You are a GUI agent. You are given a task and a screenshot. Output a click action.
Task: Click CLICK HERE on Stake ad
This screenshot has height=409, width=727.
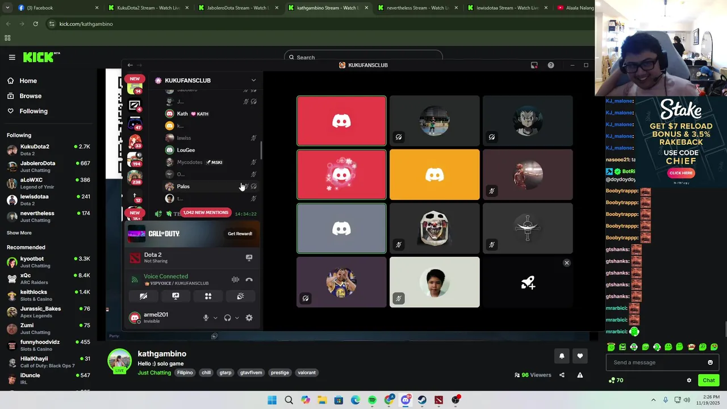[680, 173]
